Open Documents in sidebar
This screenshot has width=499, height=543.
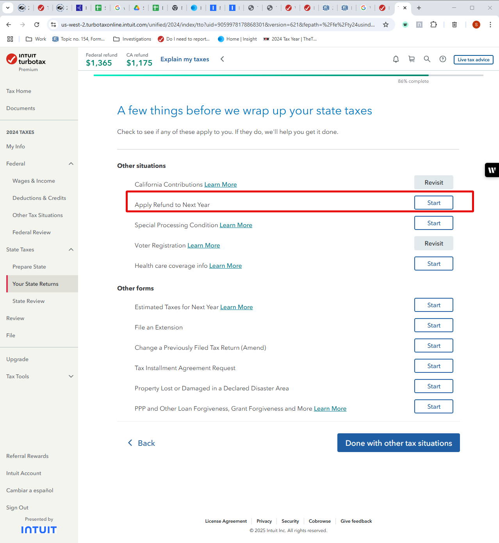[x=21, y=108]
